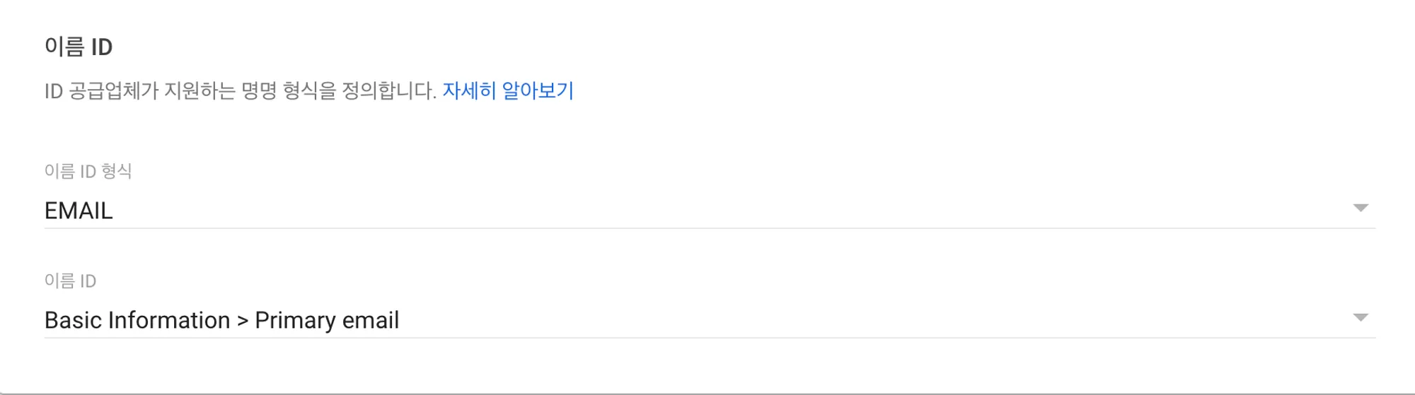This screenshot has height=395, width=1415.
Task: Click the Basic Information text
Action: click(137, 320)
